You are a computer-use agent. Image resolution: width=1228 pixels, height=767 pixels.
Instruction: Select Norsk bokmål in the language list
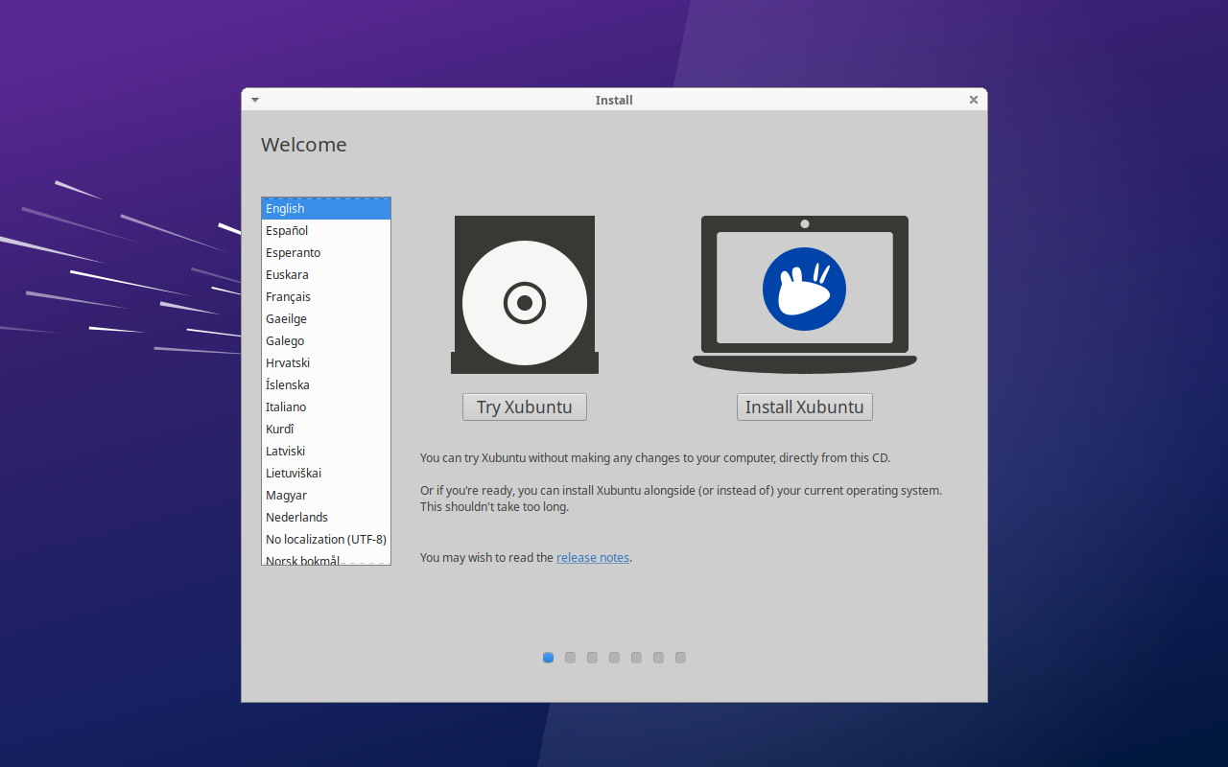pyautogui.click(x=326, y=559)
